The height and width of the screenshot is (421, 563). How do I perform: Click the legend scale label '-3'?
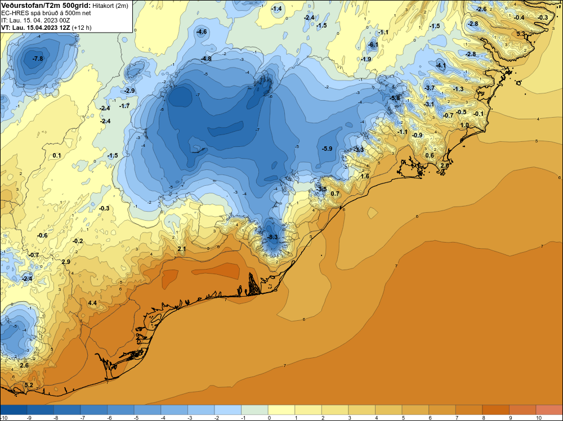tap(191, 418)
